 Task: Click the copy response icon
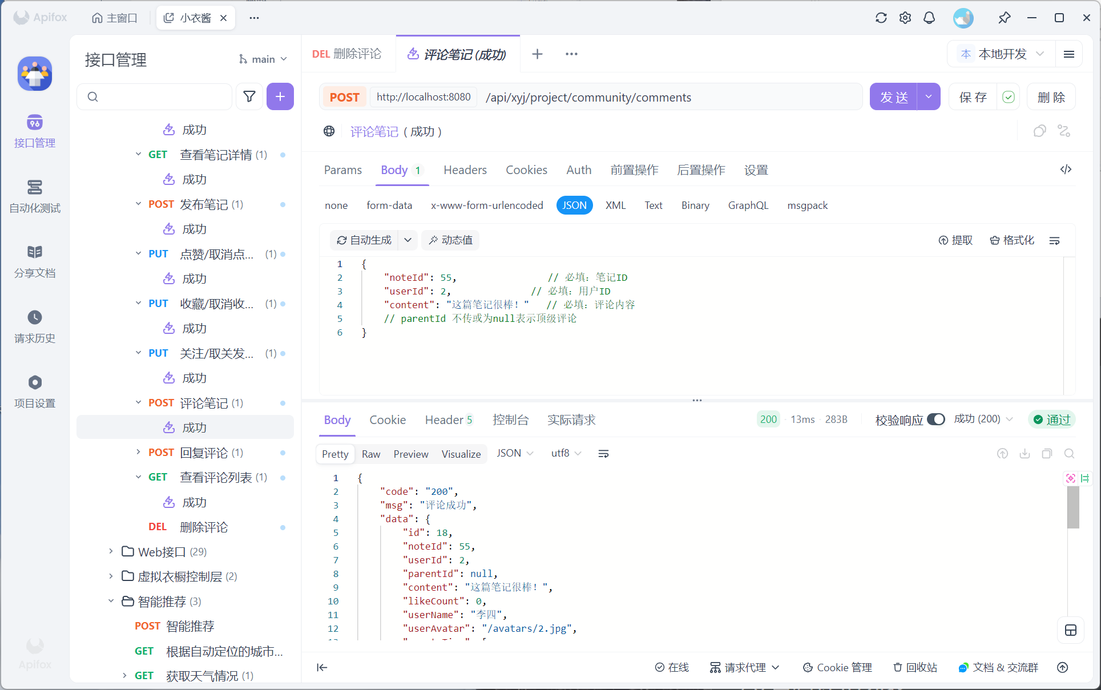click(x=1047, y=454)
